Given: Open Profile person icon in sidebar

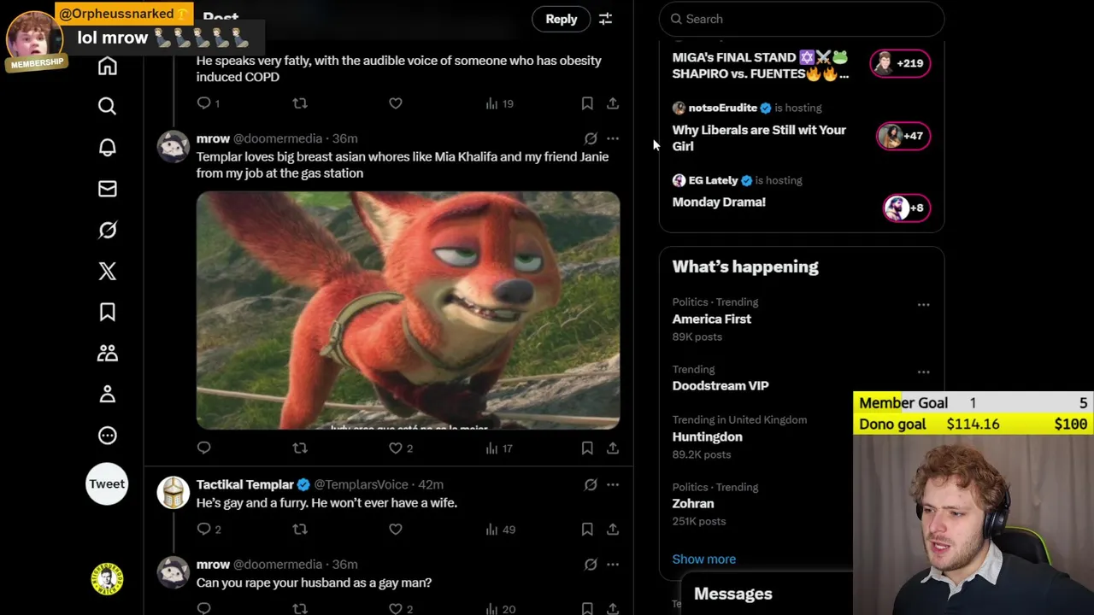Looking at the screenshot, I should tap(107, 394).
